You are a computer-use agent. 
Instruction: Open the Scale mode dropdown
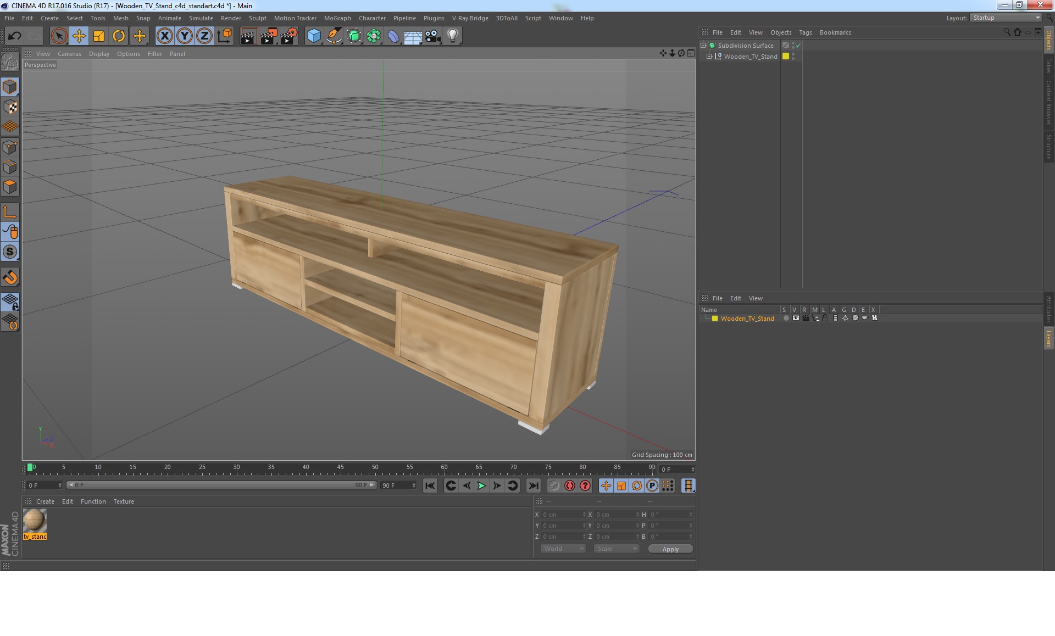click(617, 549)
